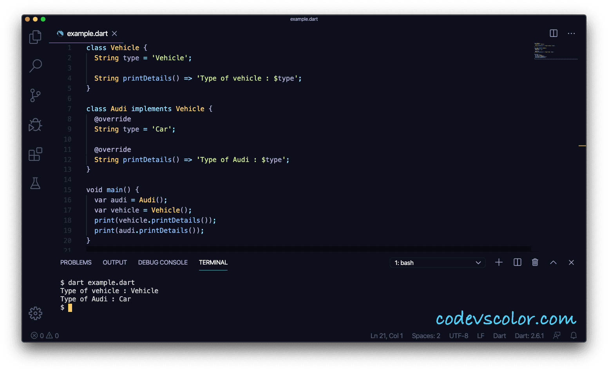Click 'Spaces: 2' indentation setting

tap(426, 336)
